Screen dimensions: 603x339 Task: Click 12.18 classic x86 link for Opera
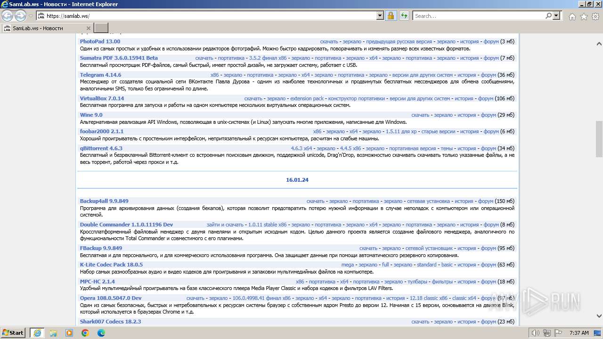[428, 298]
